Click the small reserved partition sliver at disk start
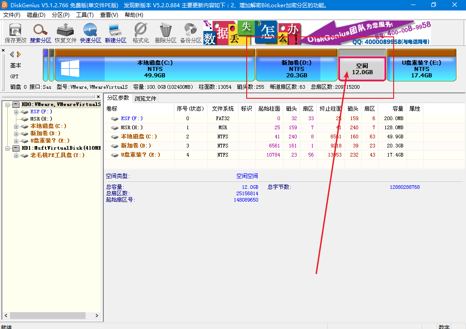This screenshot has width=466, height=329. pos(46,65)
